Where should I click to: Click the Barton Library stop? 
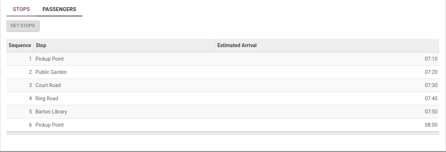[x=51, y=112]
